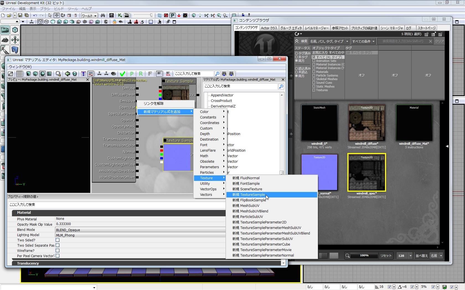465x290 pixels.
Task: Toggle the preview grid icon in material editor
Action: tap(19, 74)
